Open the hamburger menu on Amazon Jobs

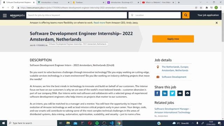click(x=5, y=15)
